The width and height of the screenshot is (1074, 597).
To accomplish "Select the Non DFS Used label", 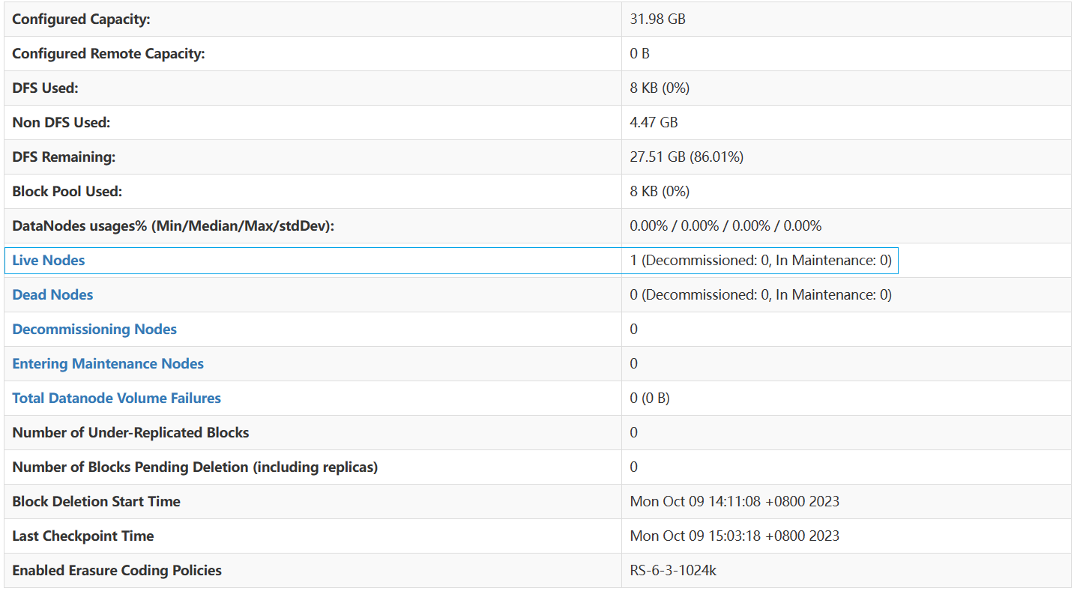I will (61, 123).
